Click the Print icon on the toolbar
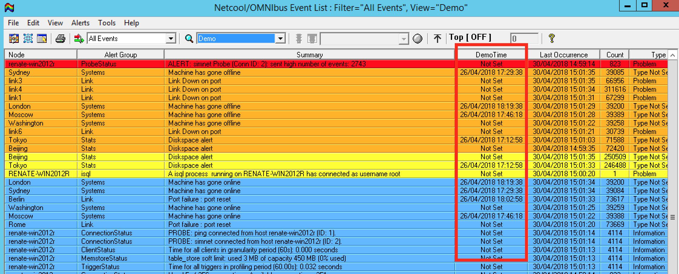 (60, 38)
